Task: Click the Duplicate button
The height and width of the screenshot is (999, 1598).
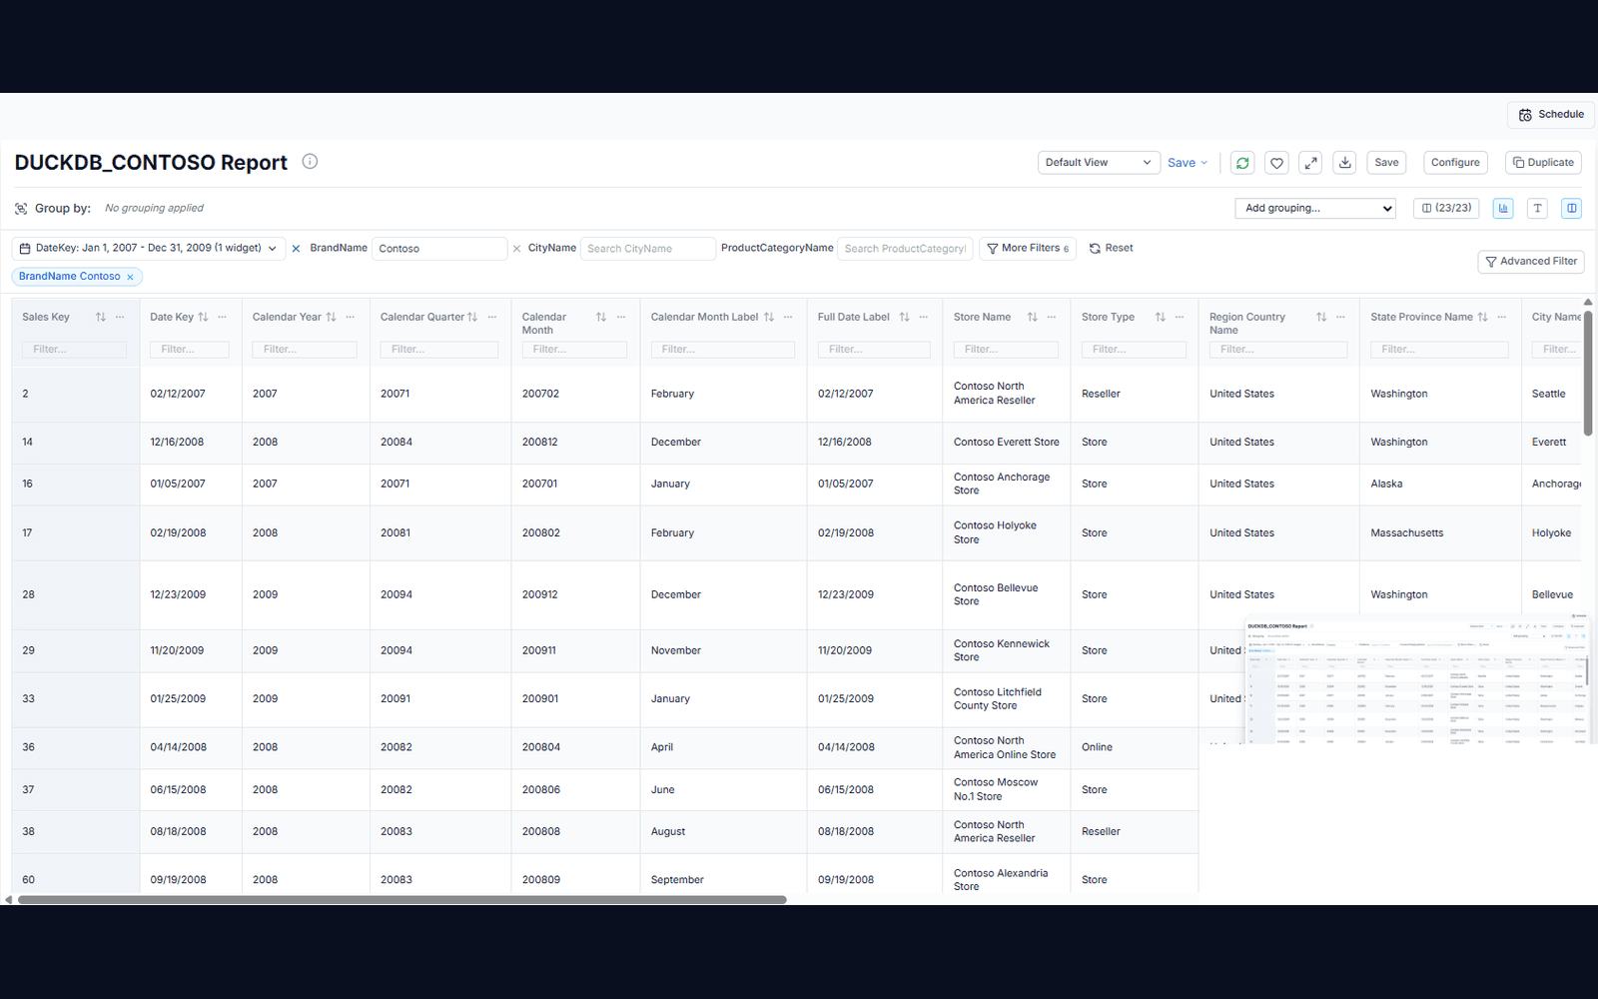Action: pyautogui.click(x=1543, y=163)
